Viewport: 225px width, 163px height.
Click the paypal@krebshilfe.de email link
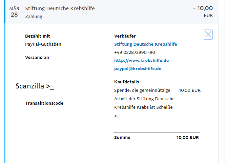(x=138, y=68)
